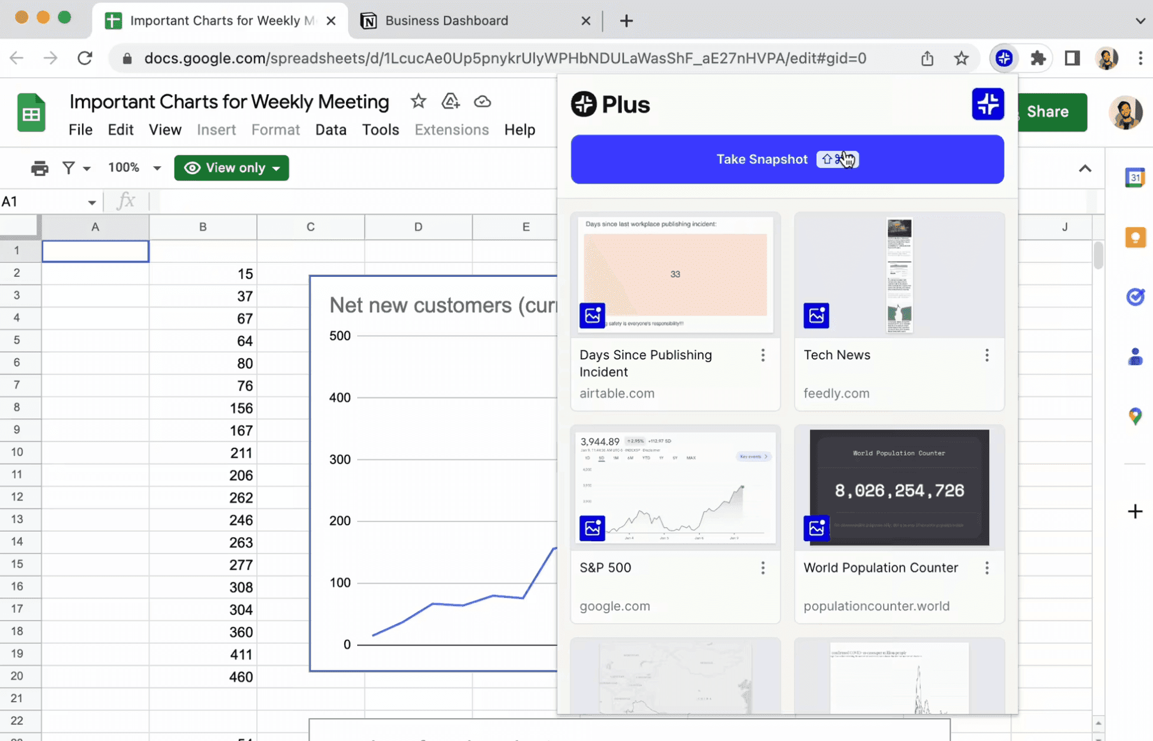Open Google Keep in the side panel

(1135, 237)
